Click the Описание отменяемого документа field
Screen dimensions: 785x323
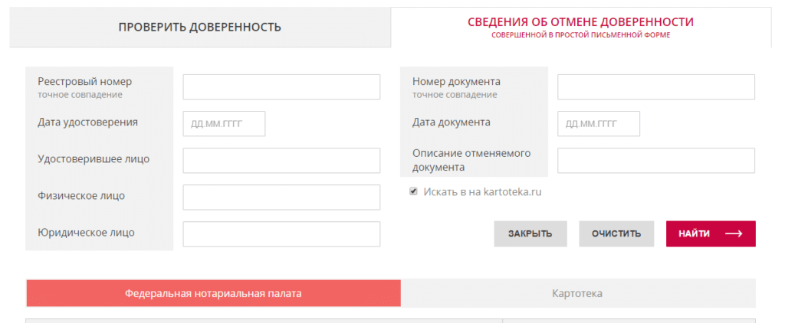click(x=655, y=161)
